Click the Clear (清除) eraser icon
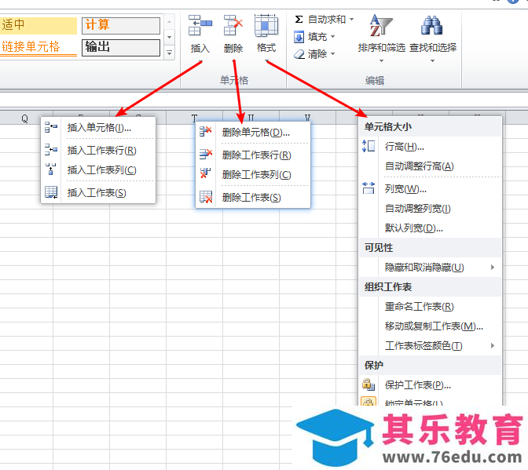528x470 pixels. 299,54
